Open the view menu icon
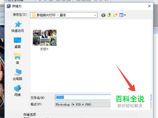 point(123,15)
